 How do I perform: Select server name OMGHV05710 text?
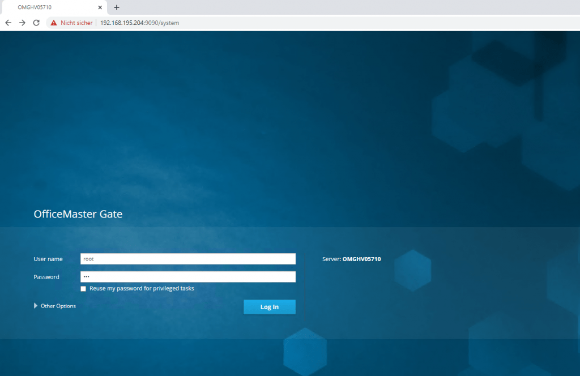(361, 259)
